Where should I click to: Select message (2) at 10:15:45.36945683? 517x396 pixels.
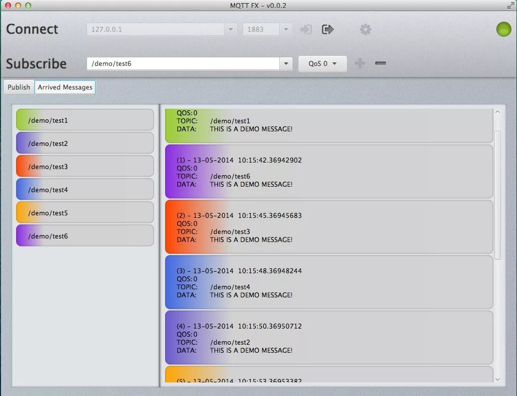pyautogui.click(x=329, y=226)
